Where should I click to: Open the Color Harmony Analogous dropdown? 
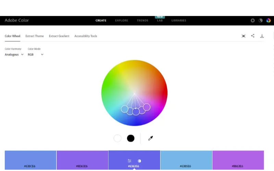click(x=14, y=54)
